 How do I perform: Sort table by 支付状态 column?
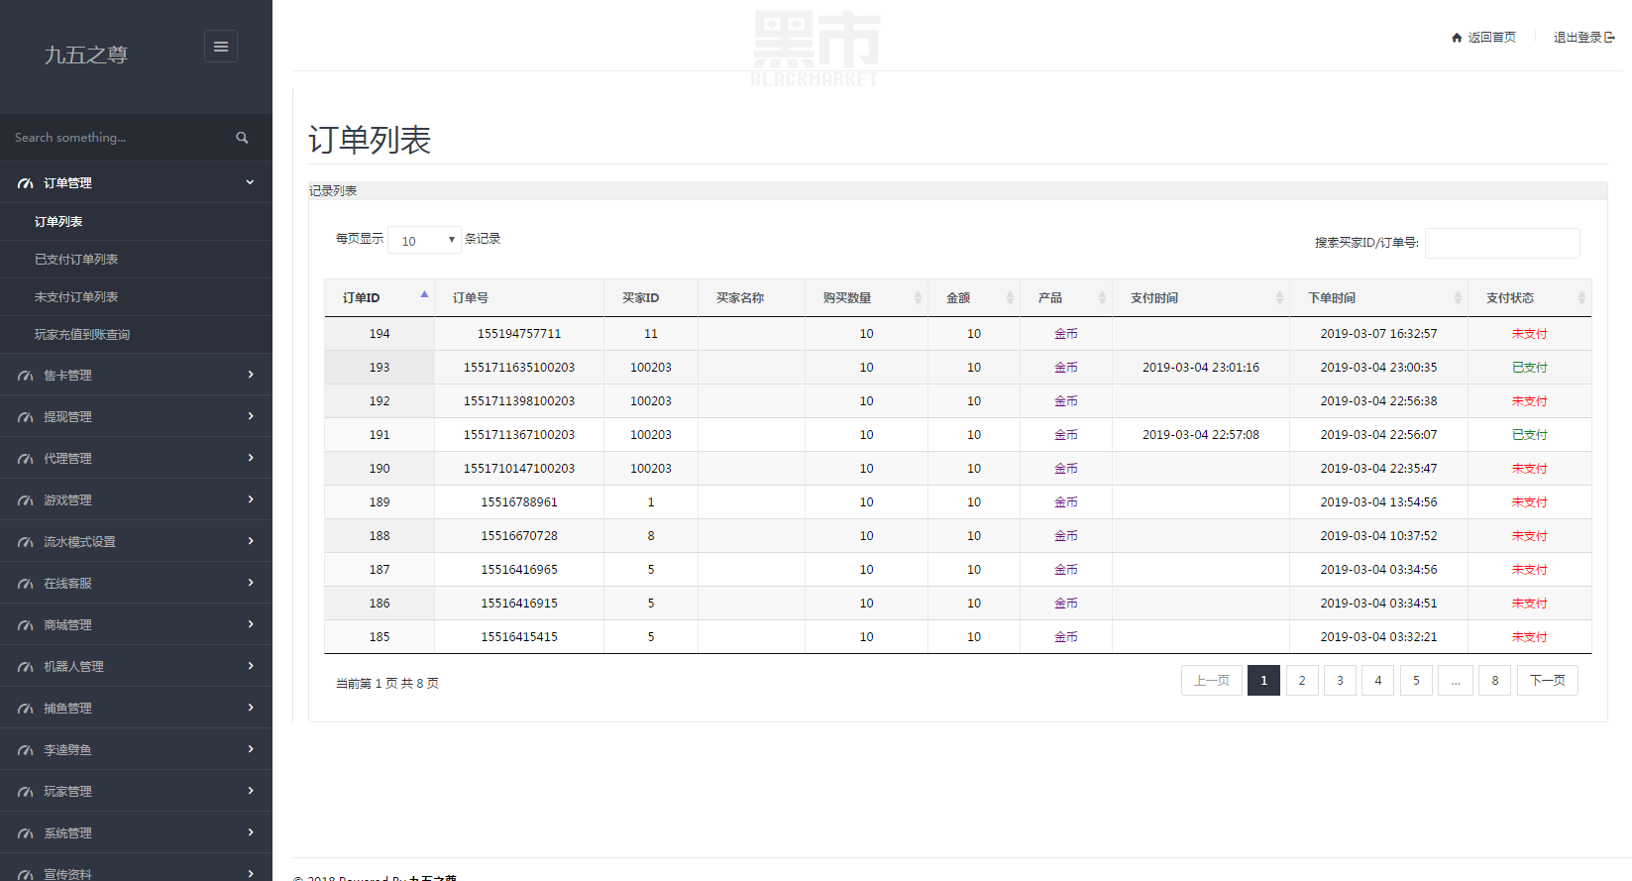coord(1581,297)
